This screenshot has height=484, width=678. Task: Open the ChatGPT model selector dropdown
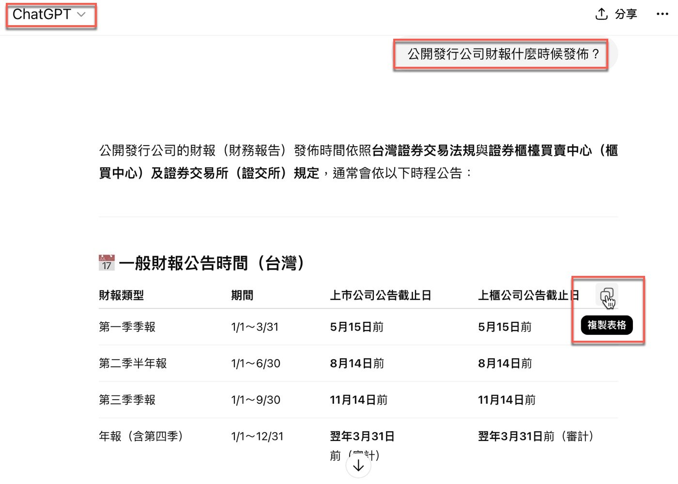49,15
